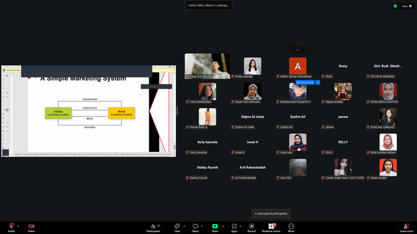Click the green security shield icon
This screenshot has width=417, height=234.
(x=395, y=6)
